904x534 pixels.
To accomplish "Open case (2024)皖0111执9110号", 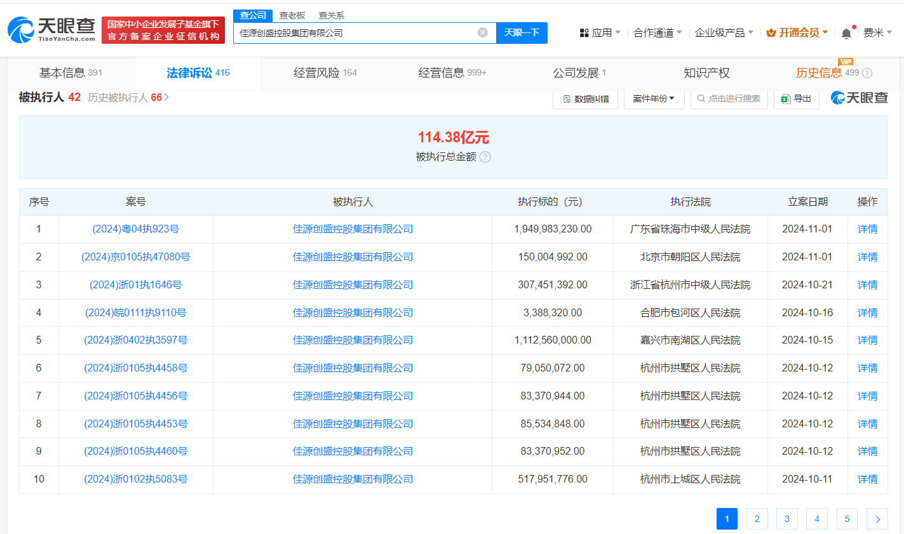I will (x=136, y=313).
